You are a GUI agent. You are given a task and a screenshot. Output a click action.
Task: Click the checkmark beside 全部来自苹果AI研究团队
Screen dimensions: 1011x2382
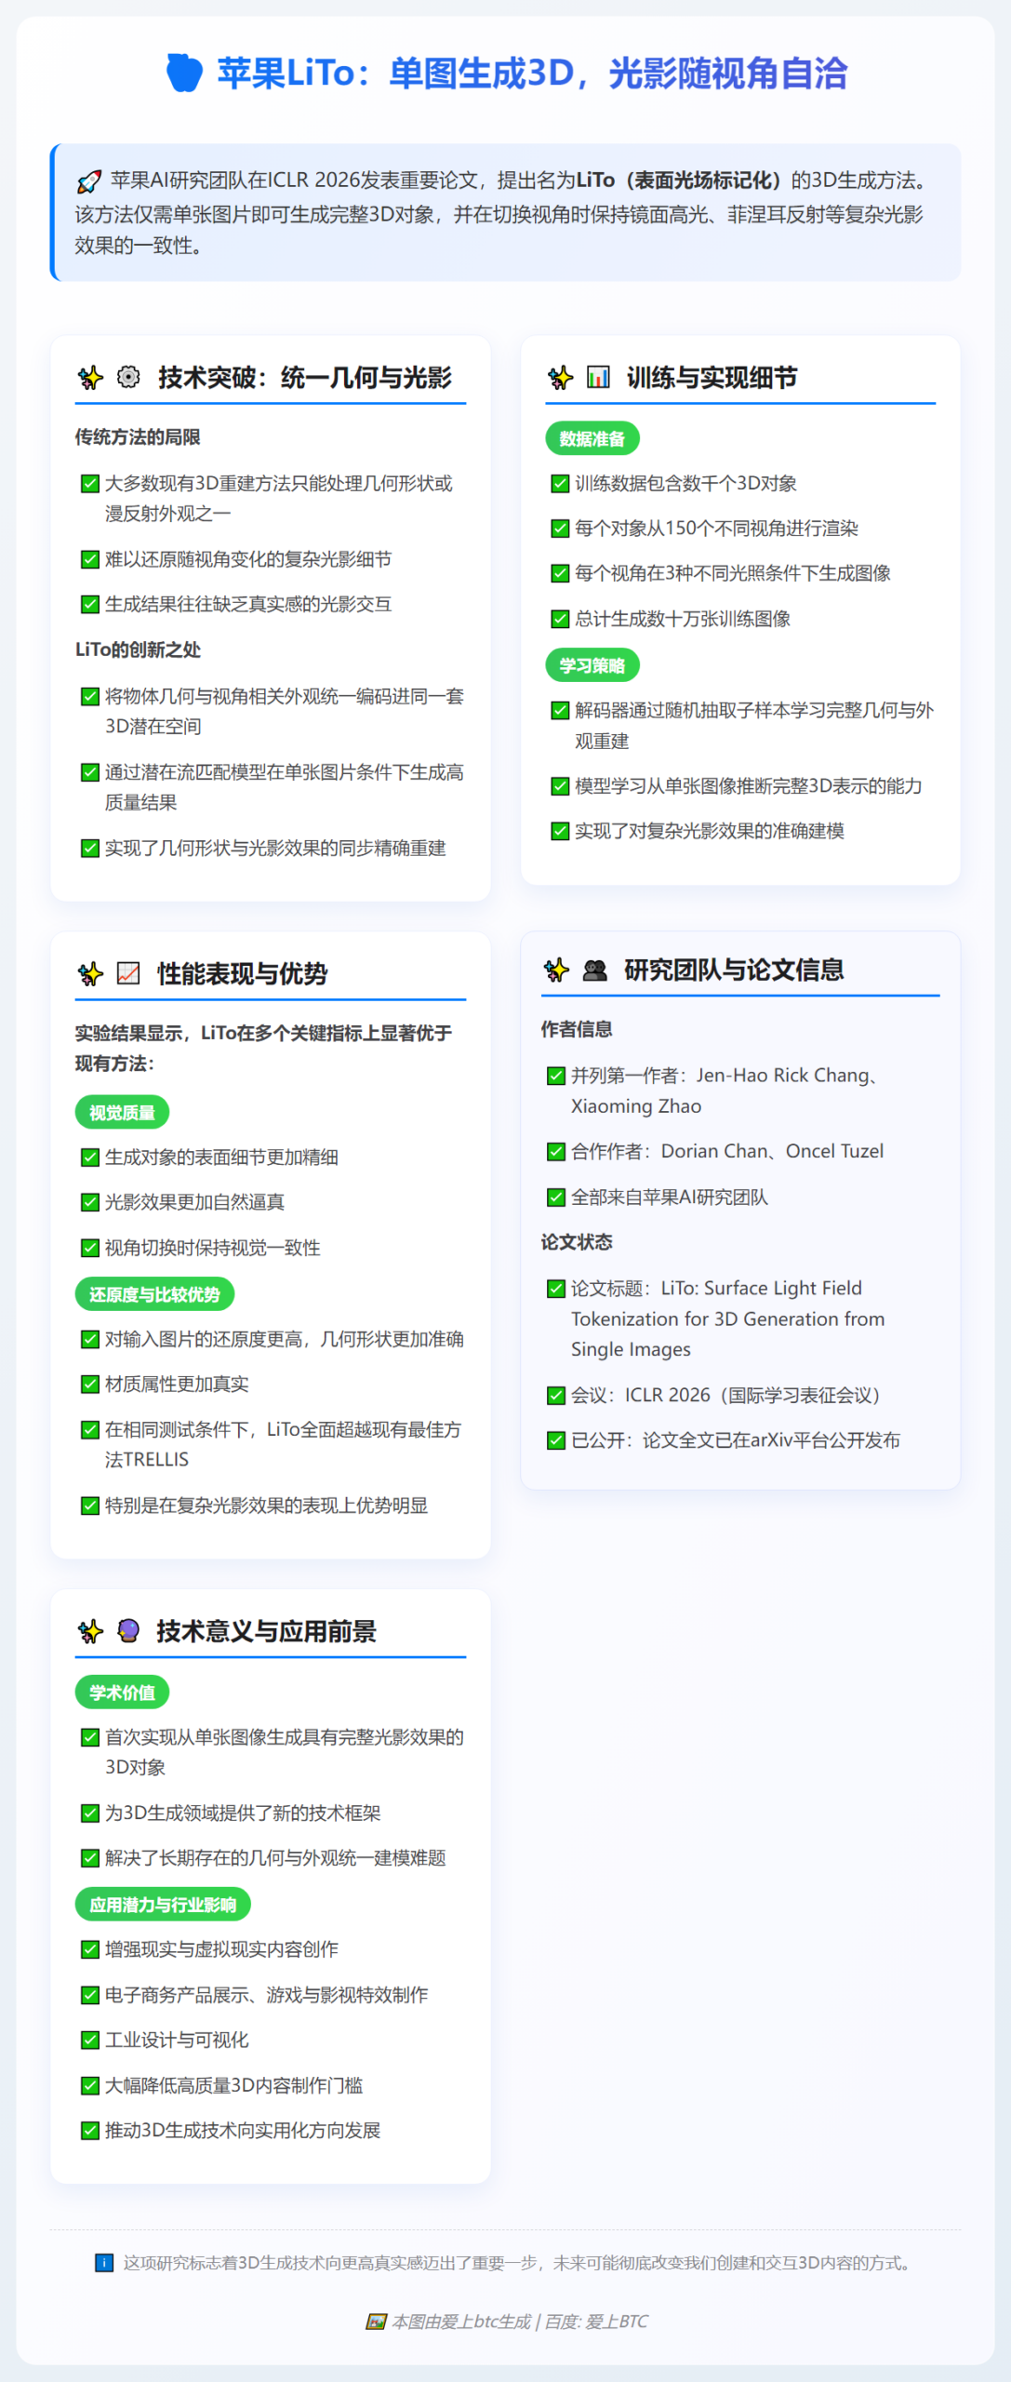point(556,1197)
